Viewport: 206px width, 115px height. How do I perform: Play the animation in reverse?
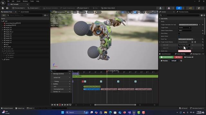(57, 105)
